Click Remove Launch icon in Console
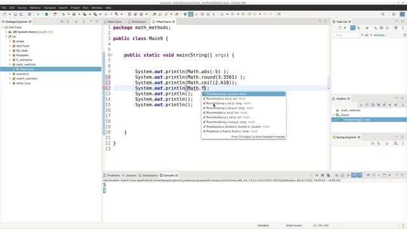 coord(322,176)
